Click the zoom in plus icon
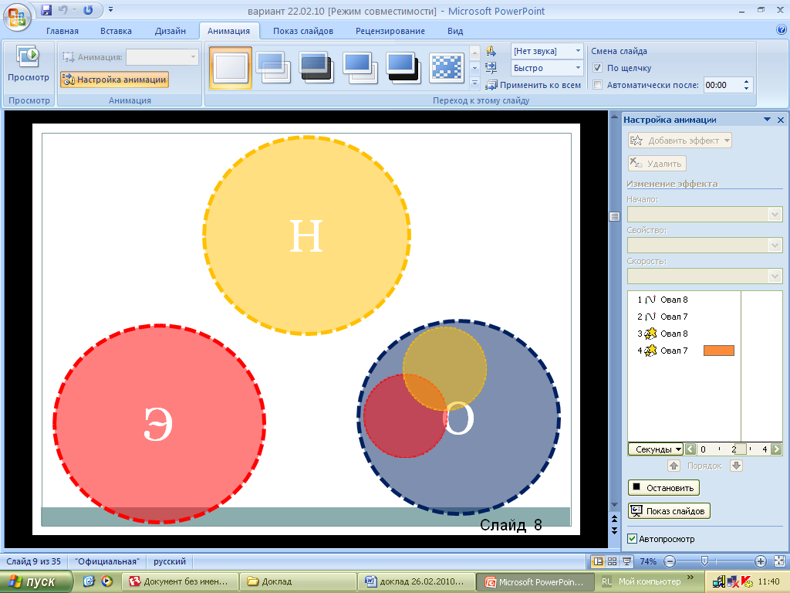Screen dimensions: 790x593 point(761,561)
